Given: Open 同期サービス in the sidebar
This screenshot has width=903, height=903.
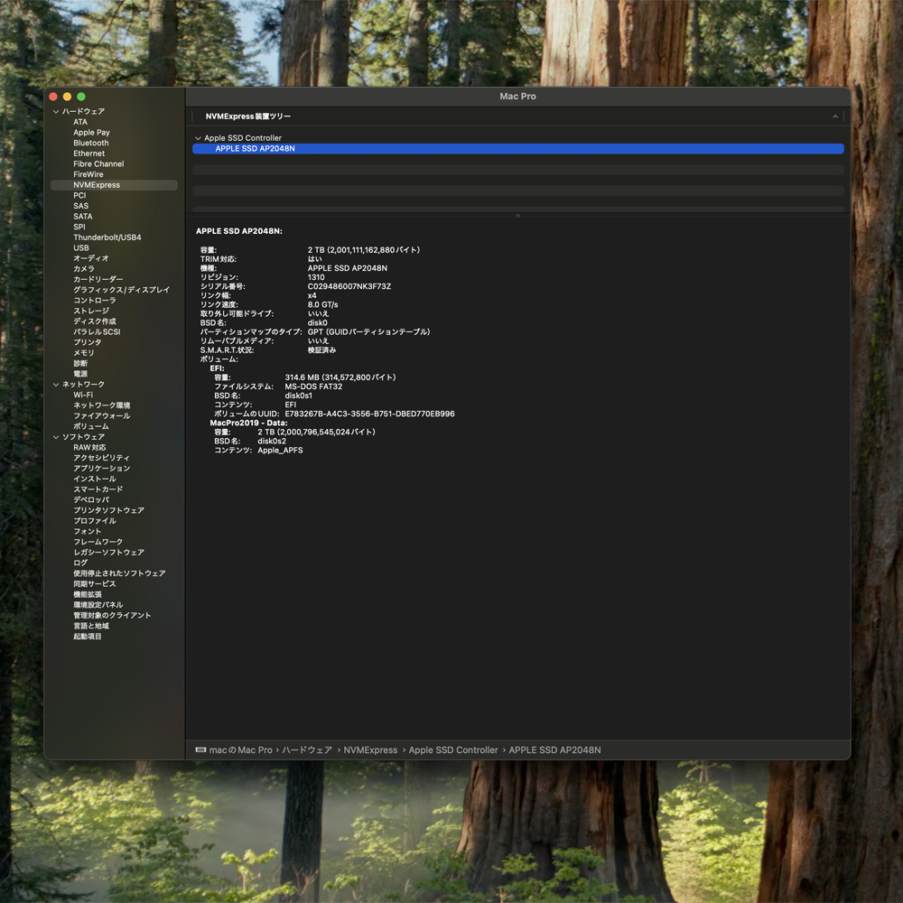Looking at the screenshot, I should [95, 583].
